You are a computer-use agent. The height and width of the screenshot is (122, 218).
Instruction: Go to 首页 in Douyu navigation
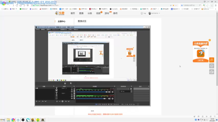click(73, 13)
